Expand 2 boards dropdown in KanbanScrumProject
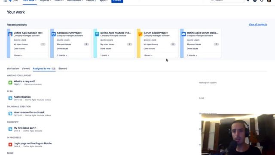The width and height of the screenshot is (275, 155). point(62,56)
